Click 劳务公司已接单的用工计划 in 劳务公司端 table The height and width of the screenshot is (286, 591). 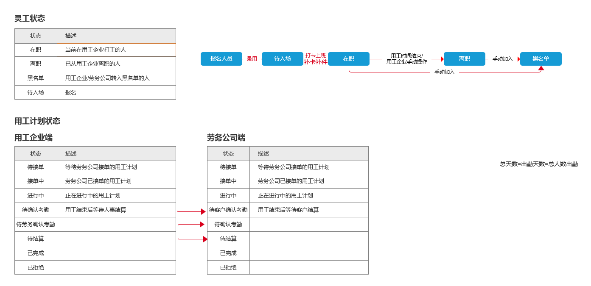309,181
